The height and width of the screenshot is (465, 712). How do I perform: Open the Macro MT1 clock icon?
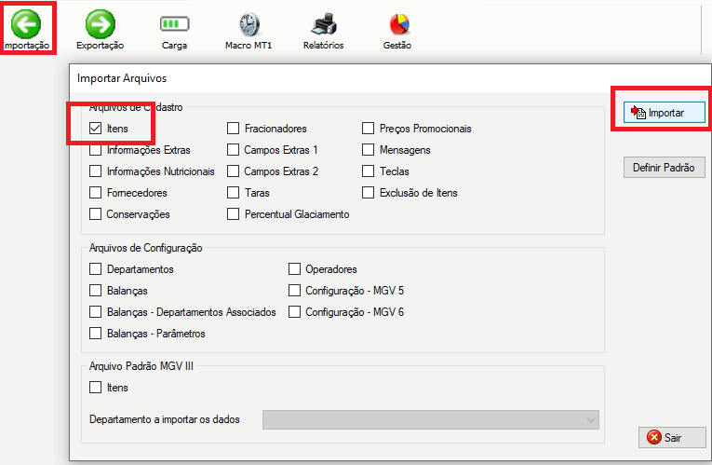point(249,22)
